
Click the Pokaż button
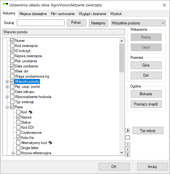click(76, 23)
